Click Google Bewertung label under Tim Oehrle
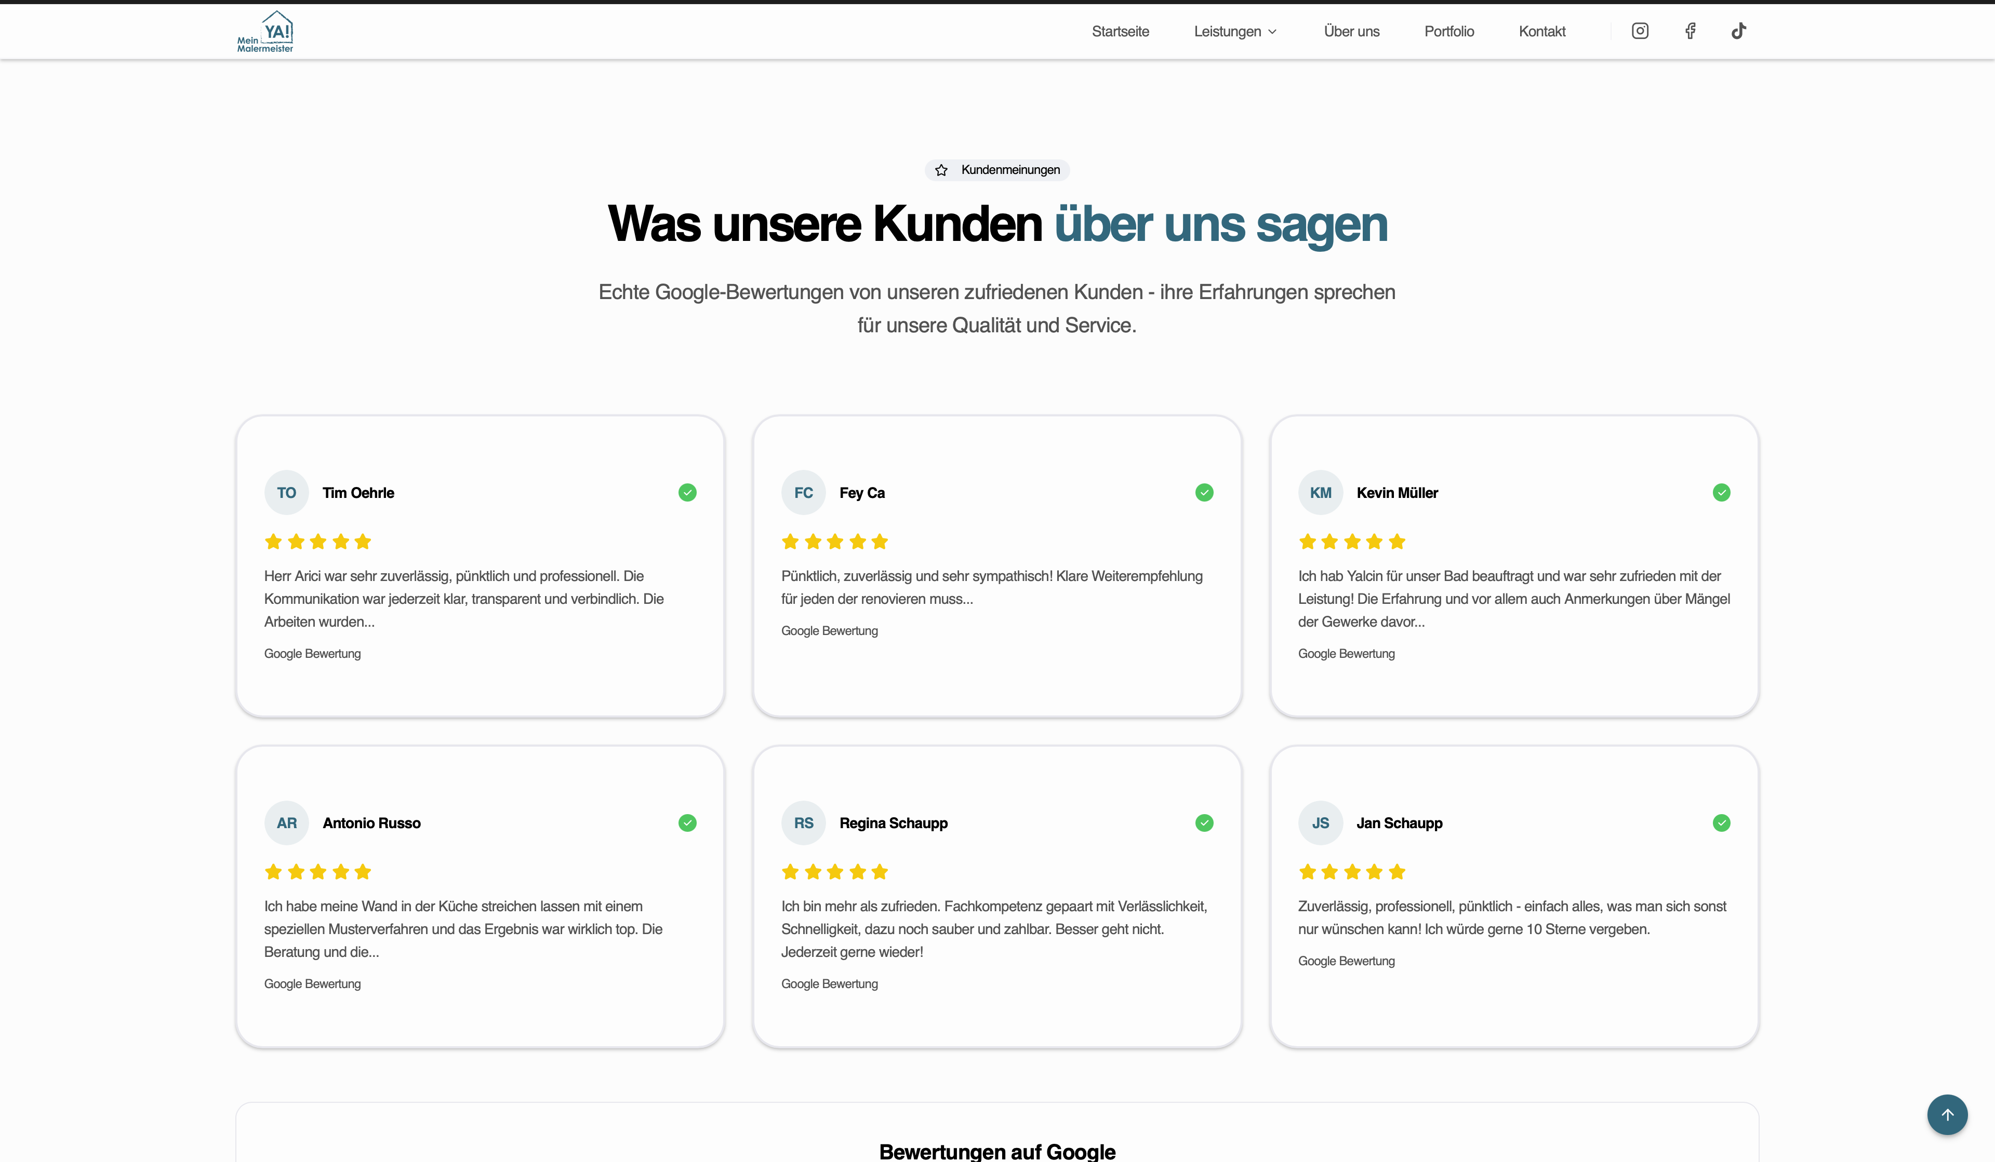Viewport: 1995px width, 1162px height. pos(312,653)
